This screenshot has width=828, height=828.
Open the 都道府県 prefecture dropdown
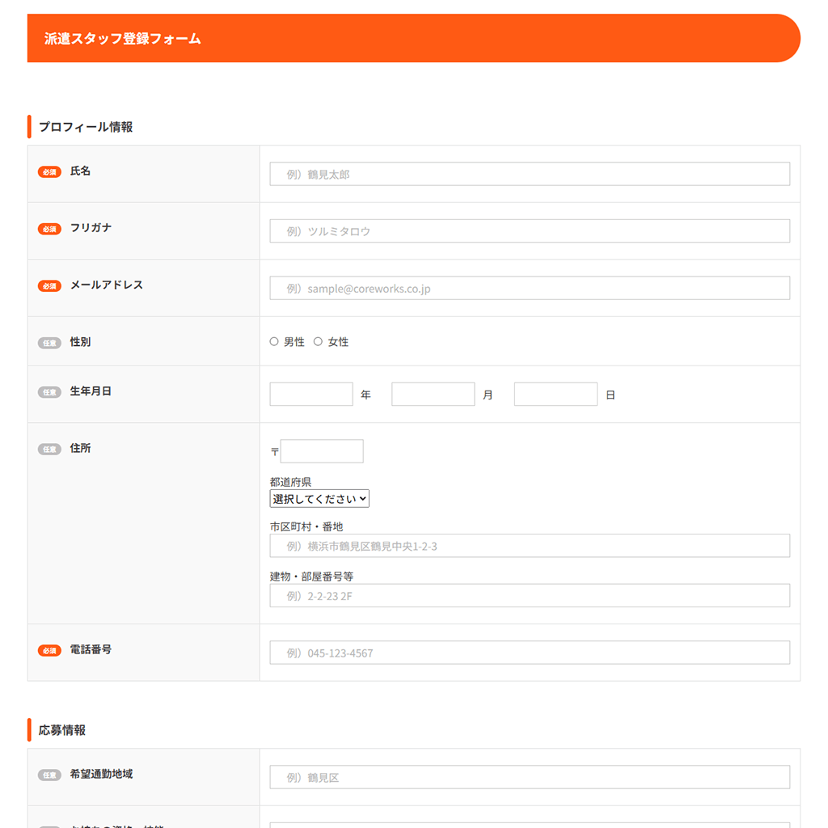(319, 498)
